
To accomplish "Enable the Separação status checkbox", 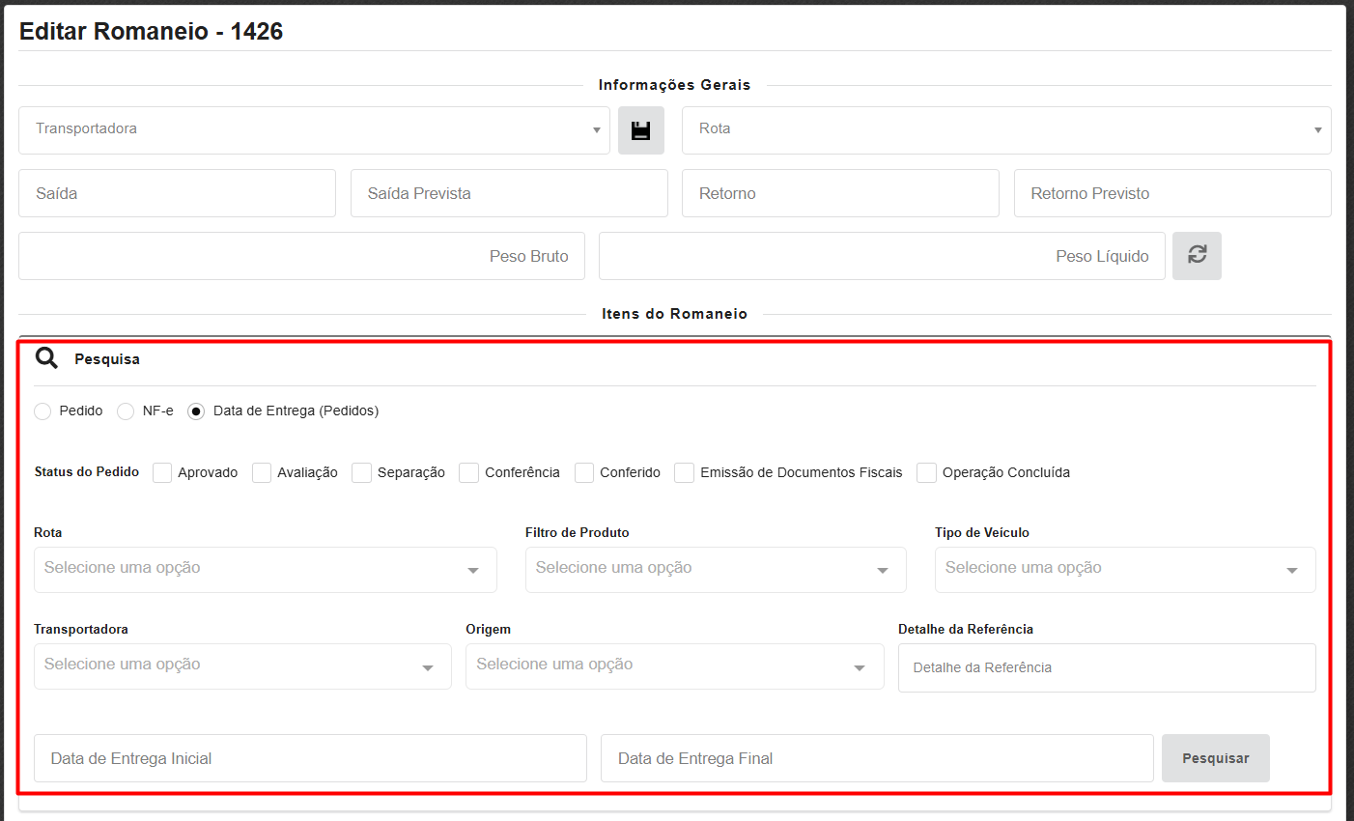I will (362, 472).
